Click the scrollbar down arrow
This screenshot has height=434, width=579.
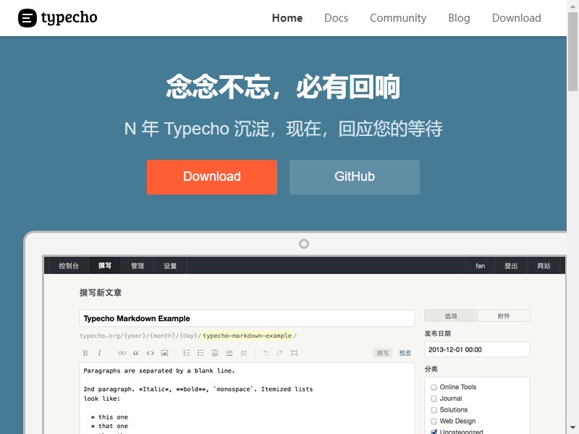[572, 428]
